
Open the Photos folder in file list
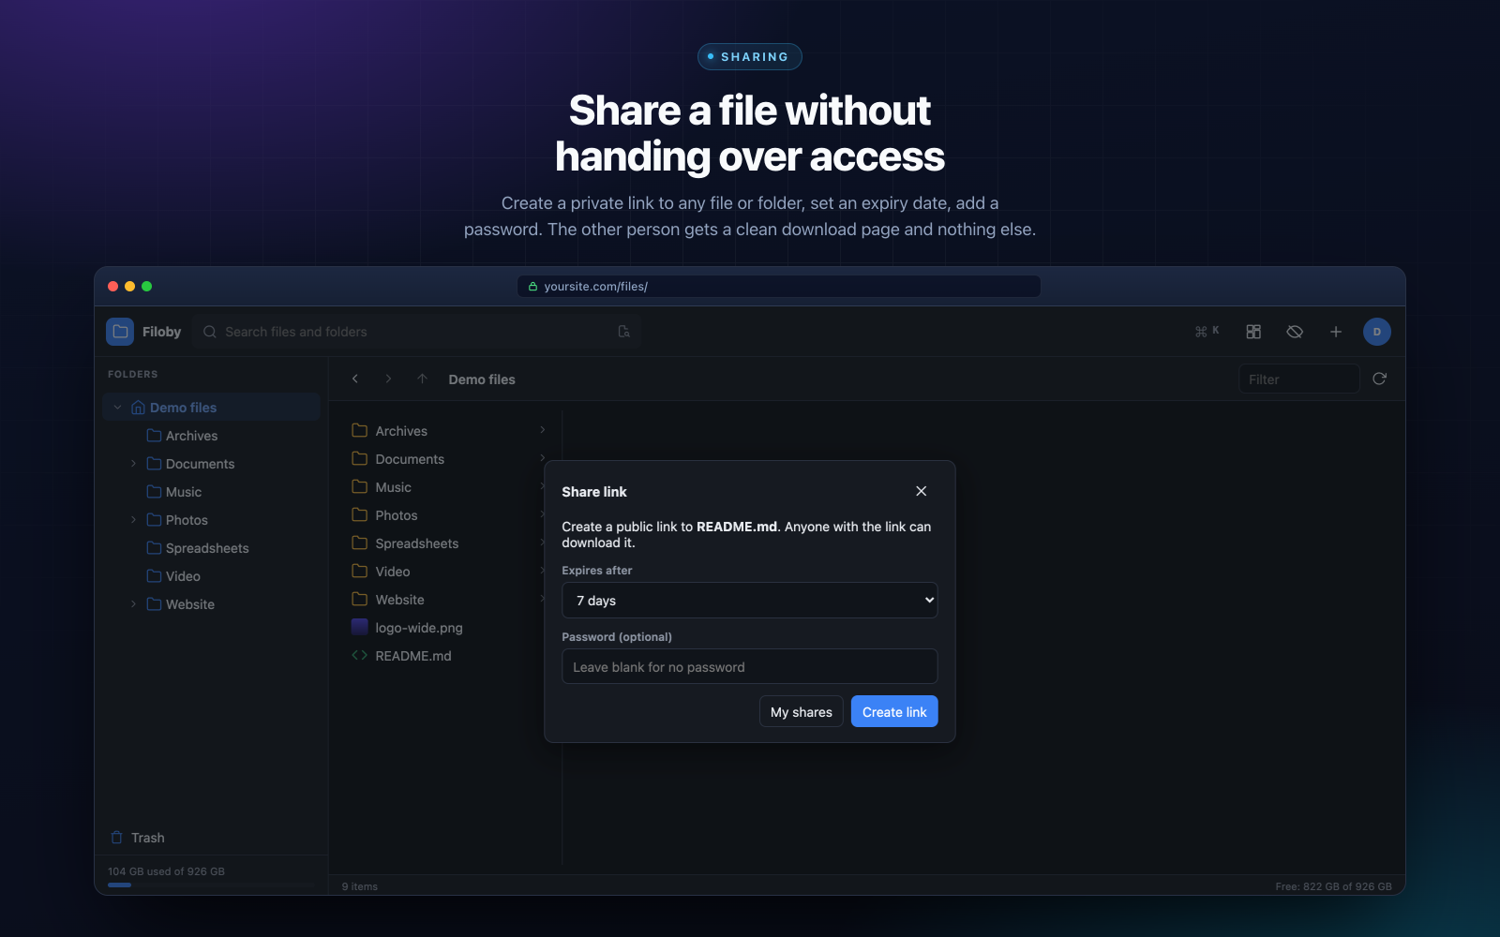(450, 515)
